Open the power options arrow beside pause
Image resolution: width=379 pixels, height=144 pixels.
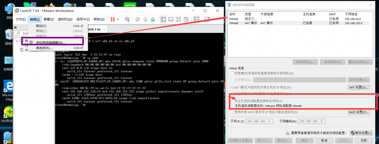[118, 19]
